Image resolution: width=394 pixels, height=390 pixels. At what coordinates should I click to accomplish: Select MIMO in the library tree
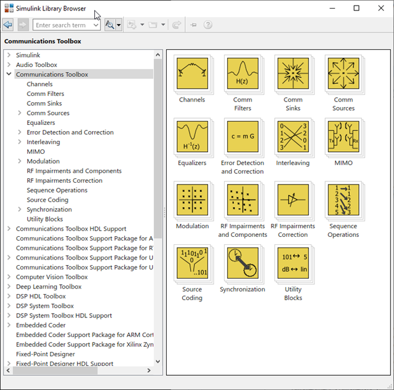36,151
